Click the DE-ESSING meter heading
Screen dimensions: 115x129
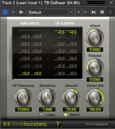tap(65, 23)
